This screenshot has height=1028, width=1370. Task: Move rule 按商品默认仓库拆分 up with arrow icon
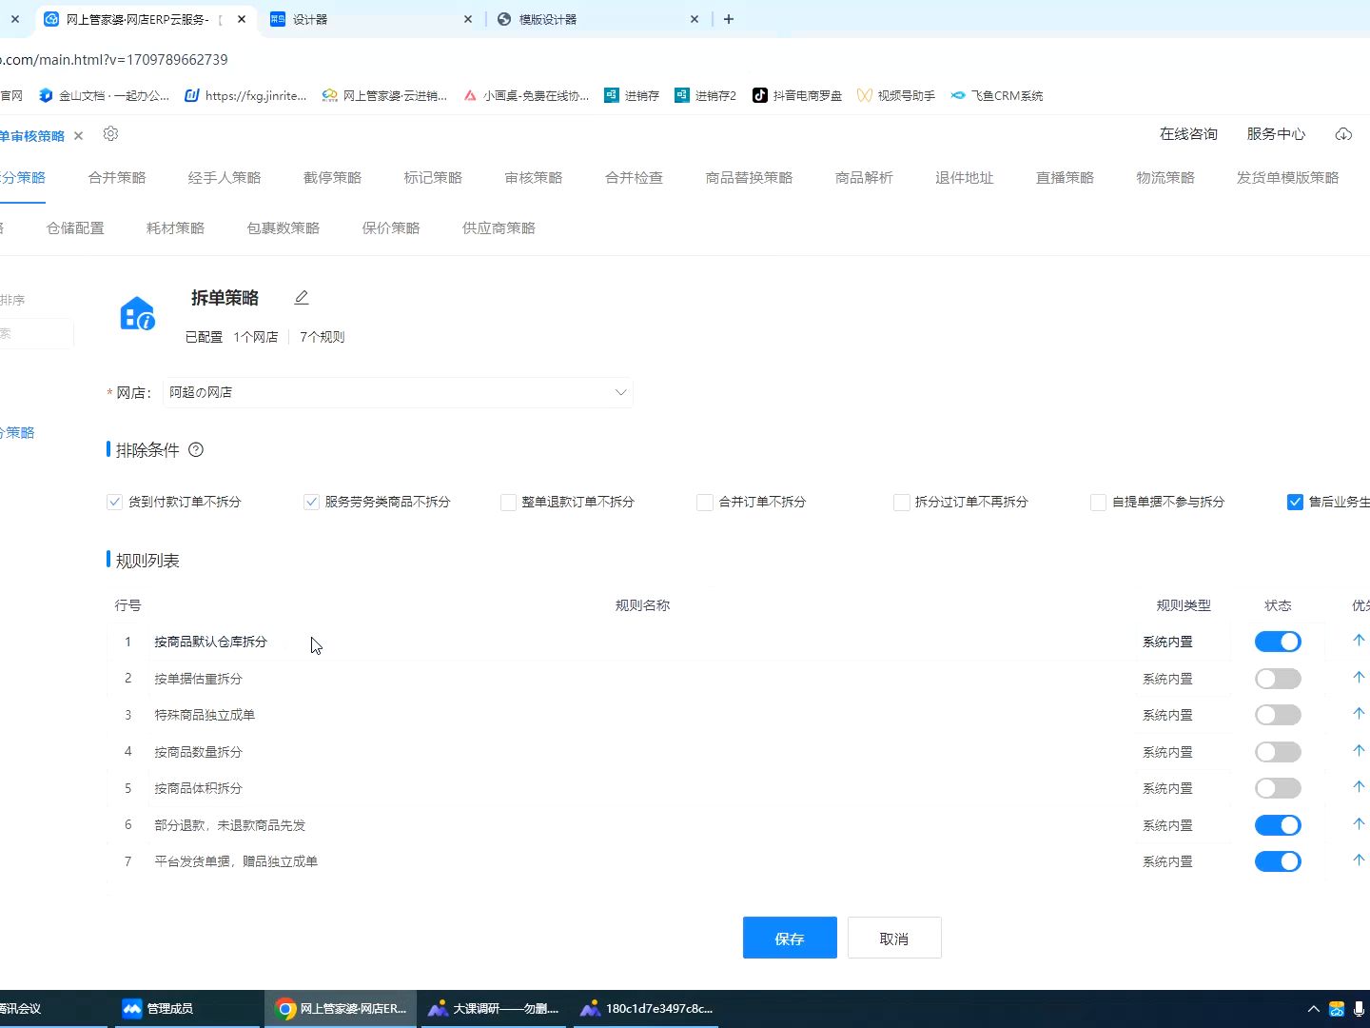click(x=1359, y=640)
